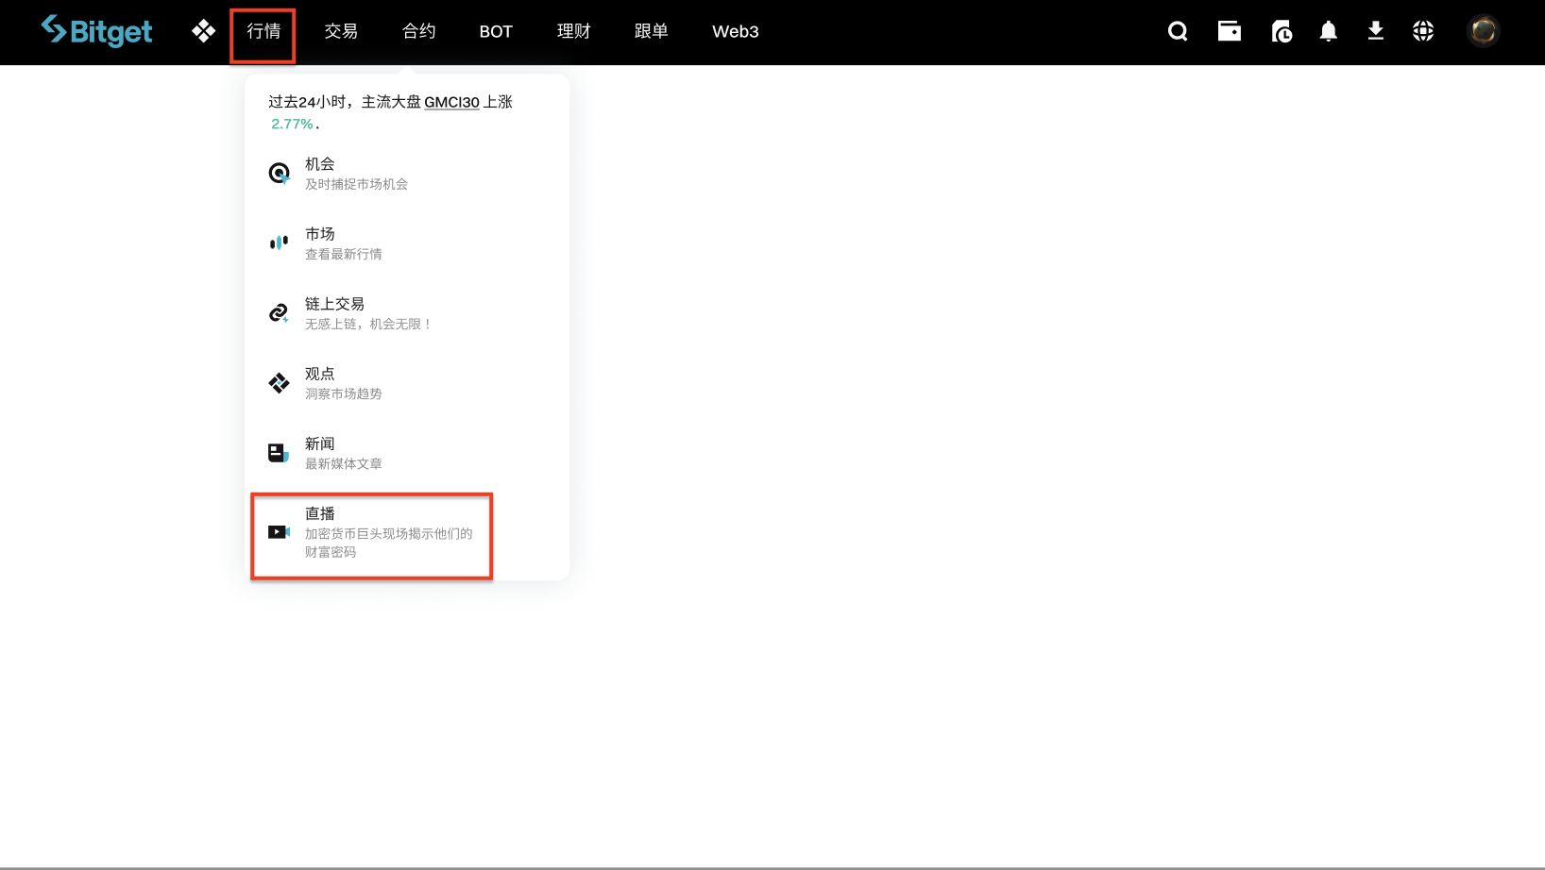Open the notifications bell
Screen dimensions: 1545x870
click(x=1329, y=31)
